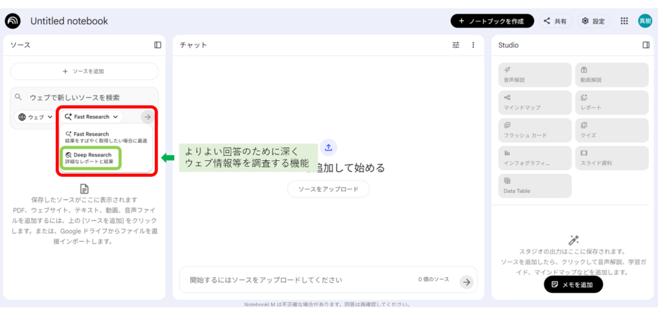This screenshot has height=316, width=658.
Task: Open the 設定 settings button
Action: point(593,21)
